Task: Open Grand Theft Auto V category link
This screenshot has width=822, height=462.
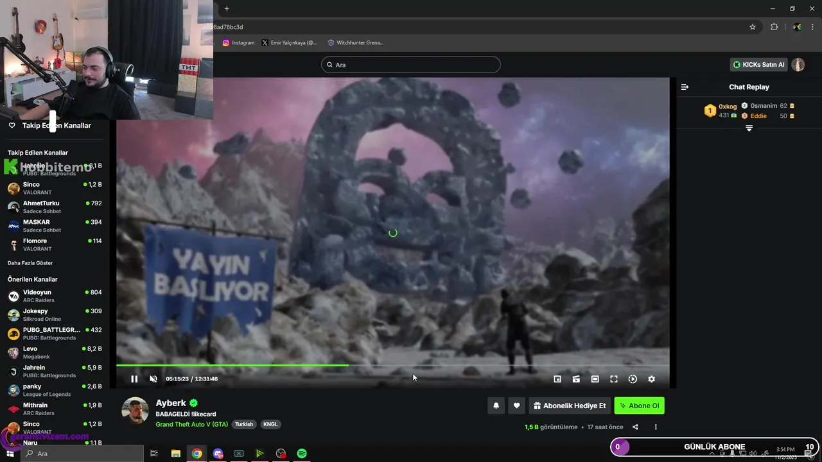Action: [x=191, y=424]
